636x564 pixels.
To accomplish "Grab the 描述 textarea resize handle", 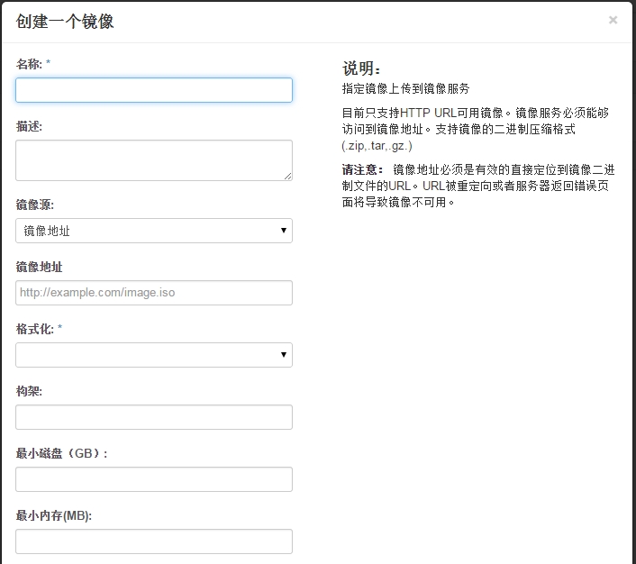I will [x=288, y=176].
